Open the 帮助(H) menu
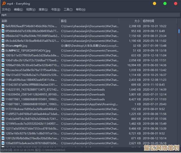 [x=81, y=10]
